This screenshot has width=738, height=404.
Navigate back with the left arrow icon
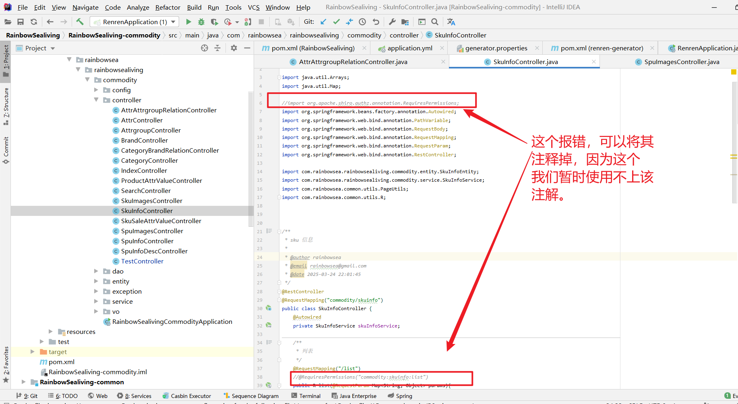click(x=50, y=22)
